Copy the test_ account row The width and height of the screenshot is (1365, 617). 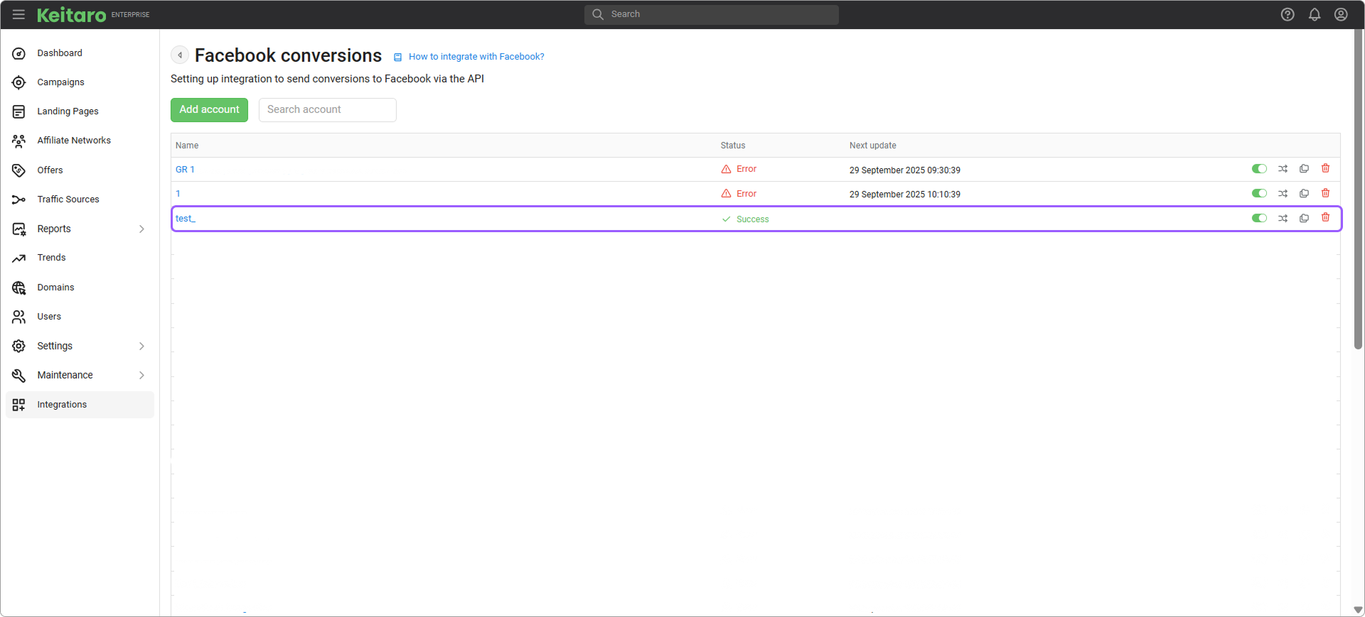click(x=1304, y=219)
